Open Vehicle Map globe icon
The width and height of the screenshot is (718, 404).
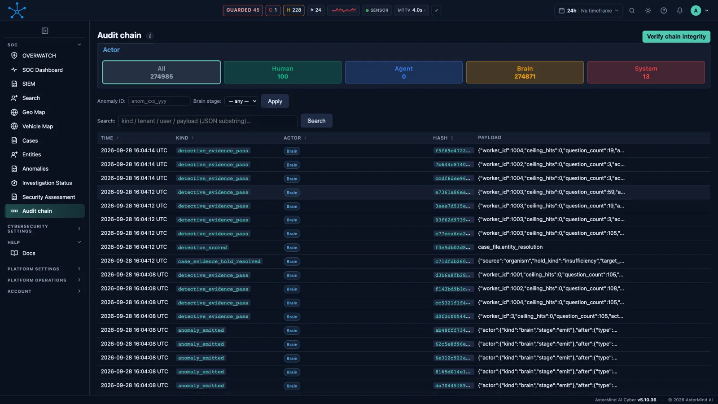point(14,126)
